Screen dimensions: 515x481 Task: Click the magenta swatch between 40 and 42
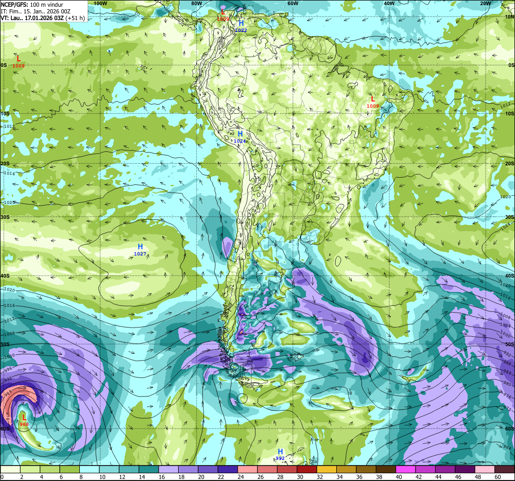(406, 470)
